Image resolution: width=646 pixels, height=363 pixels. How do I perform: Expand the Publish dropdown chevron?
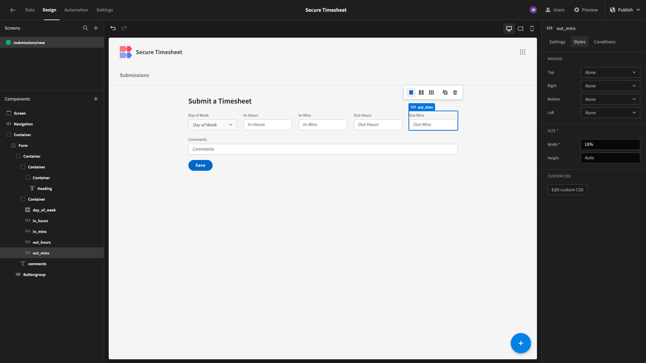(638, 10)
